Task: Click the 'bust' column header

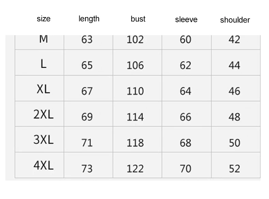Action: pyautogui.click(x=138, y=19)
